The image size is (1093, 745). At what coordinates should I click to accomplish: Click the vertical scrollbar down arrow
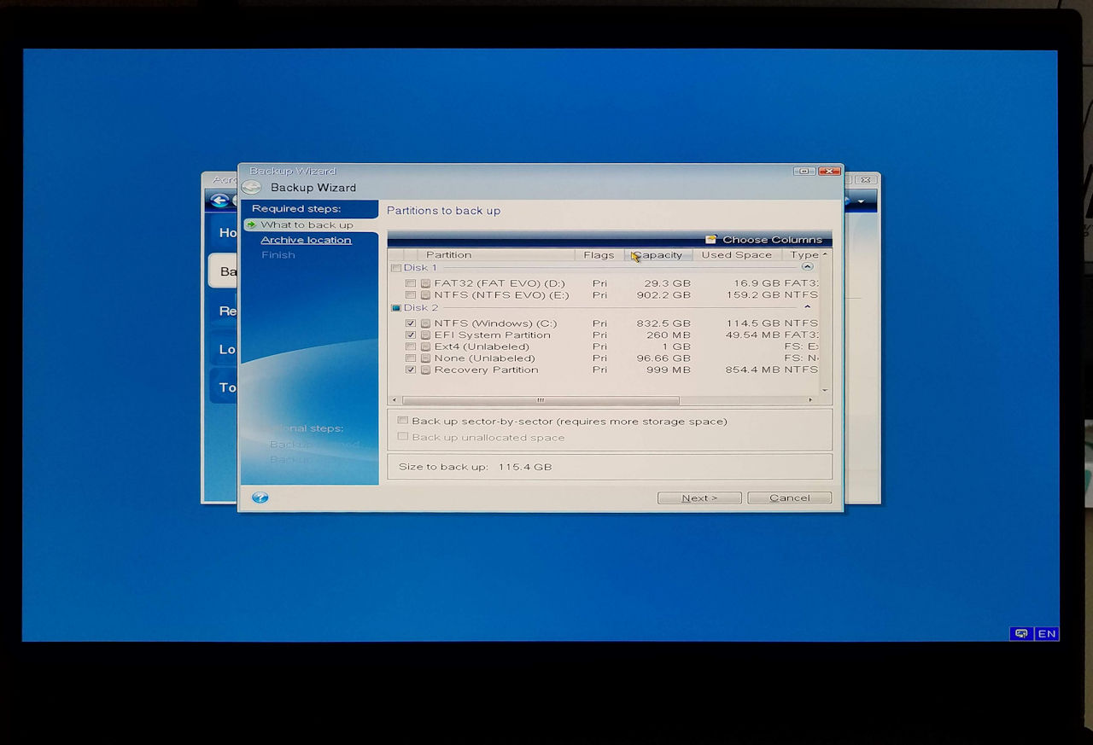825,390
